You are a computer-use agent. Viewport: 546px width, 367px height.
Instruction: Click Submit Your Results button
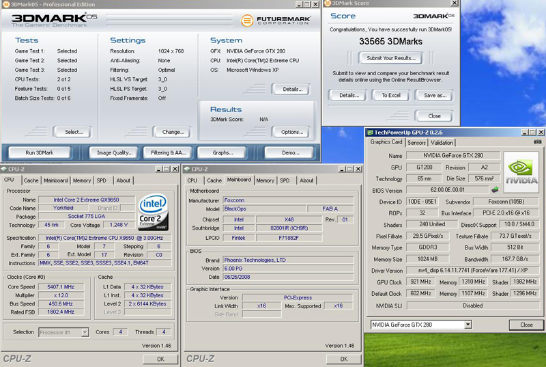(390, 58)
